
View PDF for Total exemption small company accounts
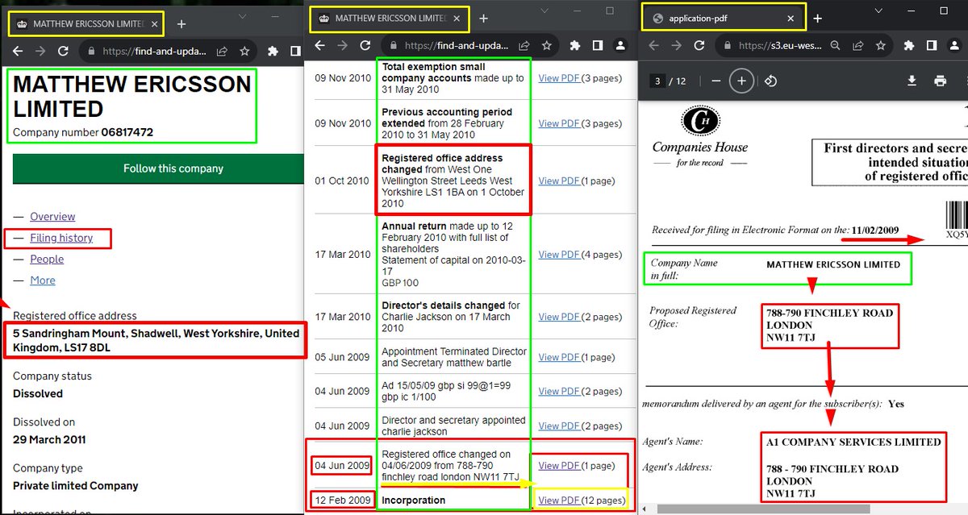click(559, 78)
